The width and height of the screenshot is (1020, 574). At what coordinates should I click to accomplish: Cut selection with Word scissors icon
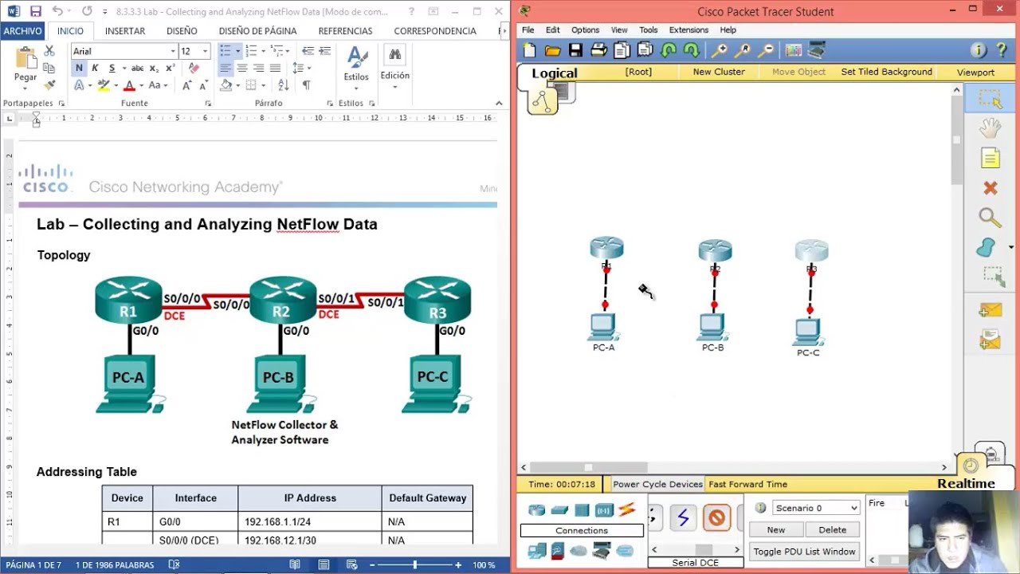[49, 51]
